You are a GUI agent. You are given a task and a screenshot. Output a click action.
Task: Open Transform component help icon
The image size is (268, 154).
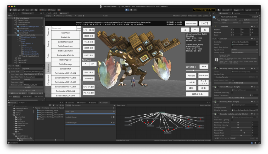pos(252,27)
